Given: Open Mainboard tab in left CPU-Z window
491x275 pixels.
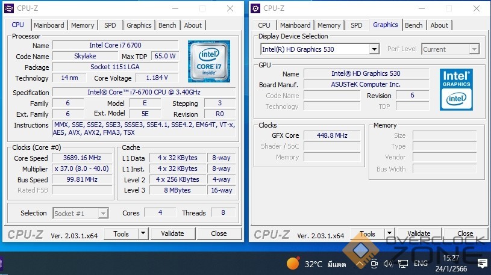Looking at the screenshot, I should pyautogui.click(x=49, y=25).
